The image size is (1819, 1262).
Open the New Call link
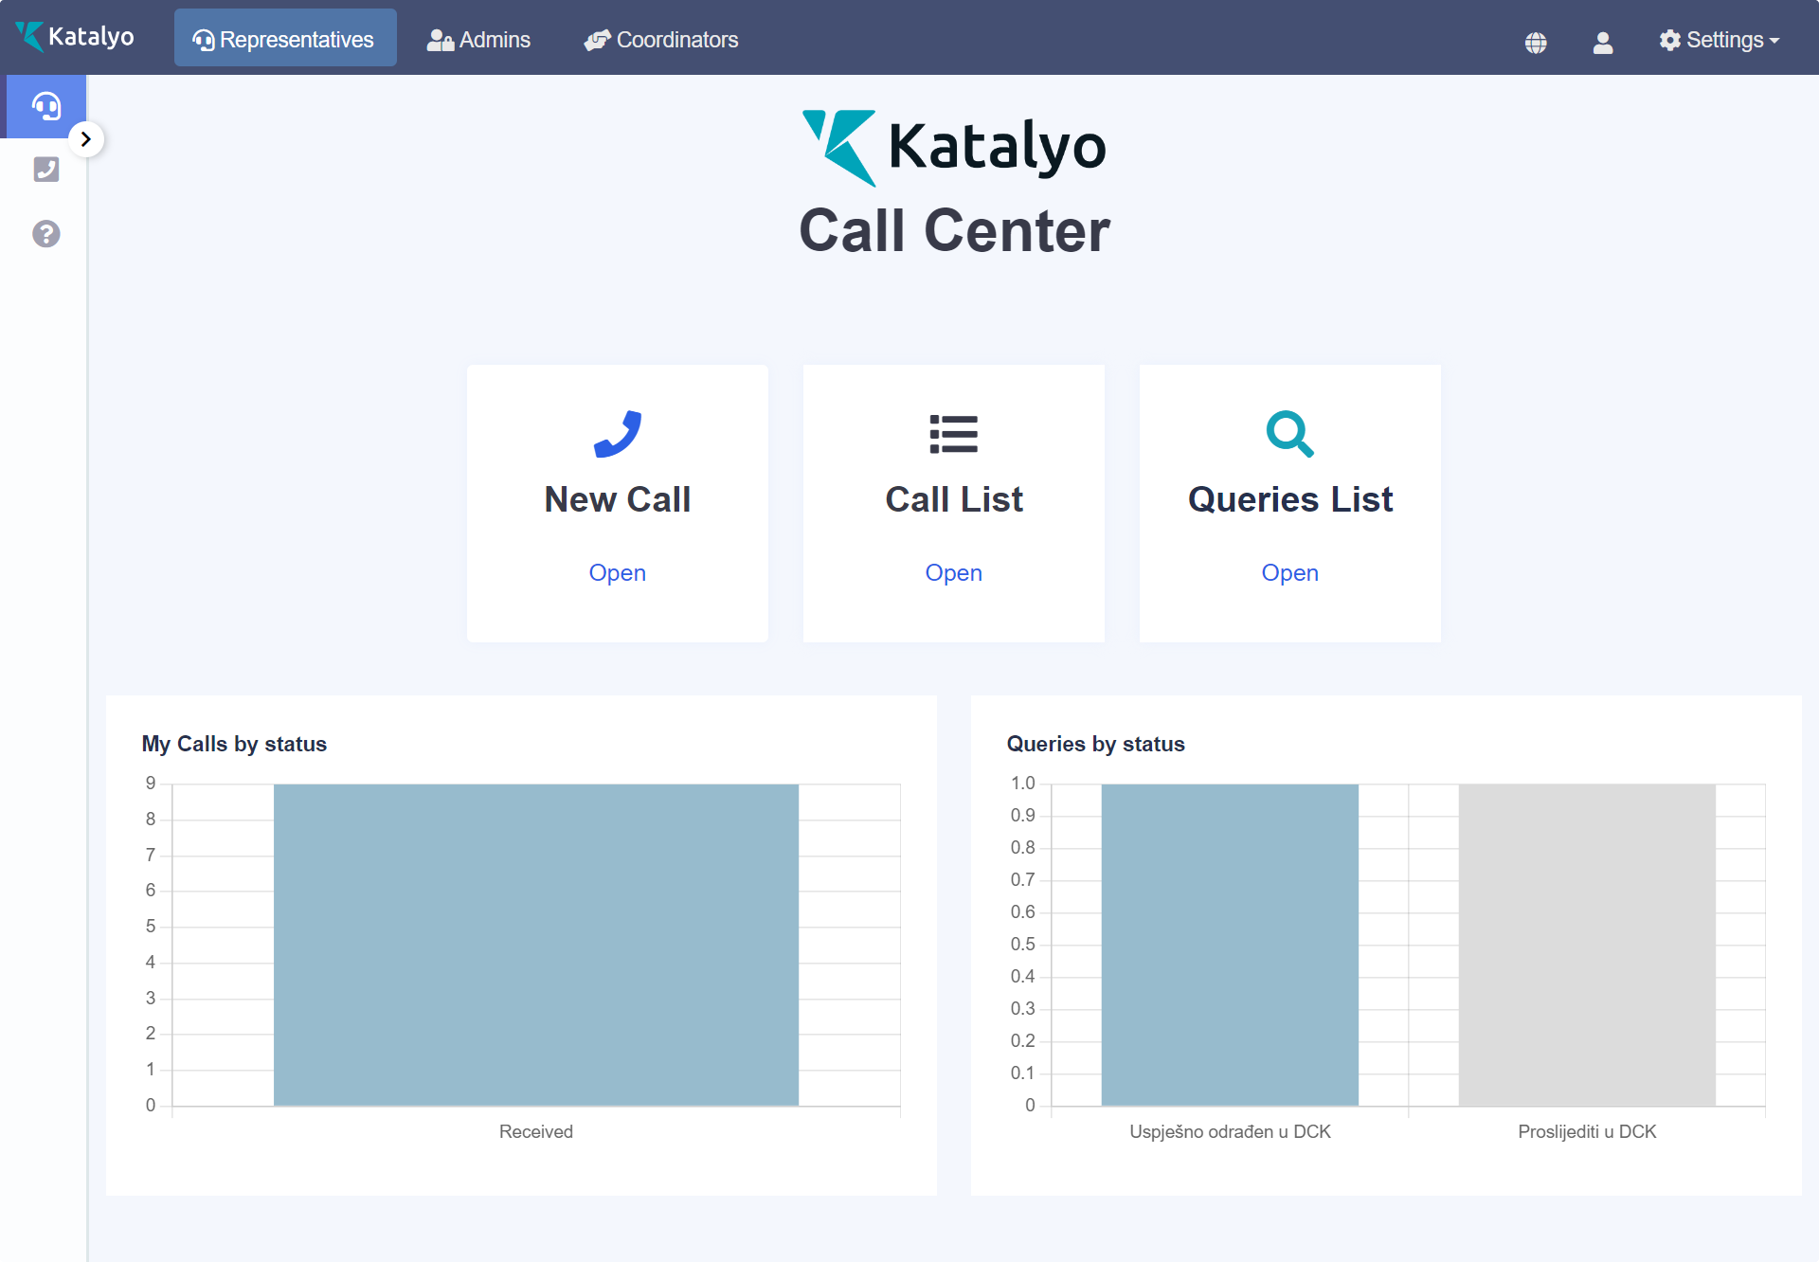point(617,573)
